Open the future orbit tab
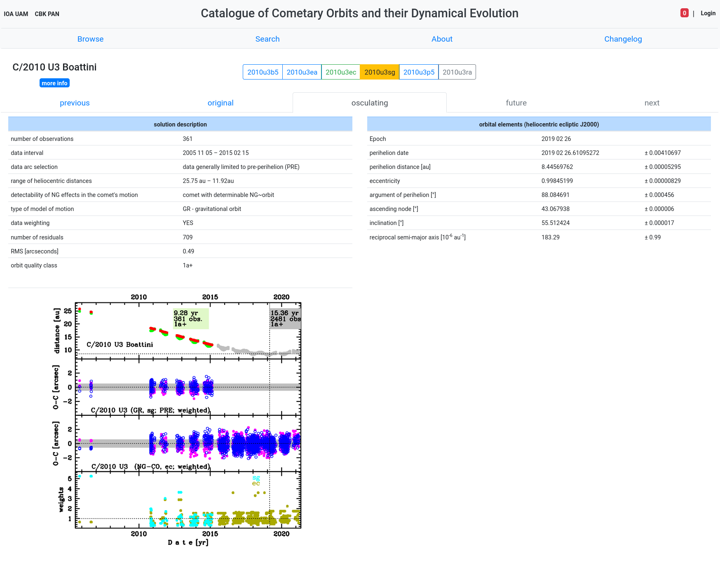Screen dimensions: 720x567 pos(516,103)
